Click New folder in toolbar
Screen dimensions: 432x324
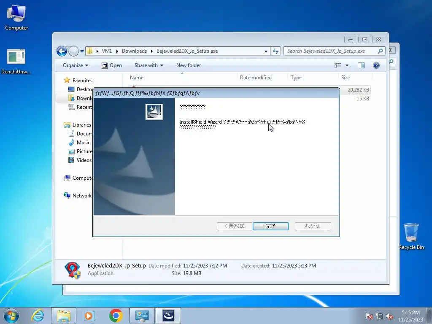[189, 65]
